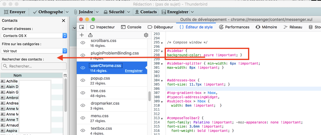Click the Rechercher contacts search field

tap(34, 66)
